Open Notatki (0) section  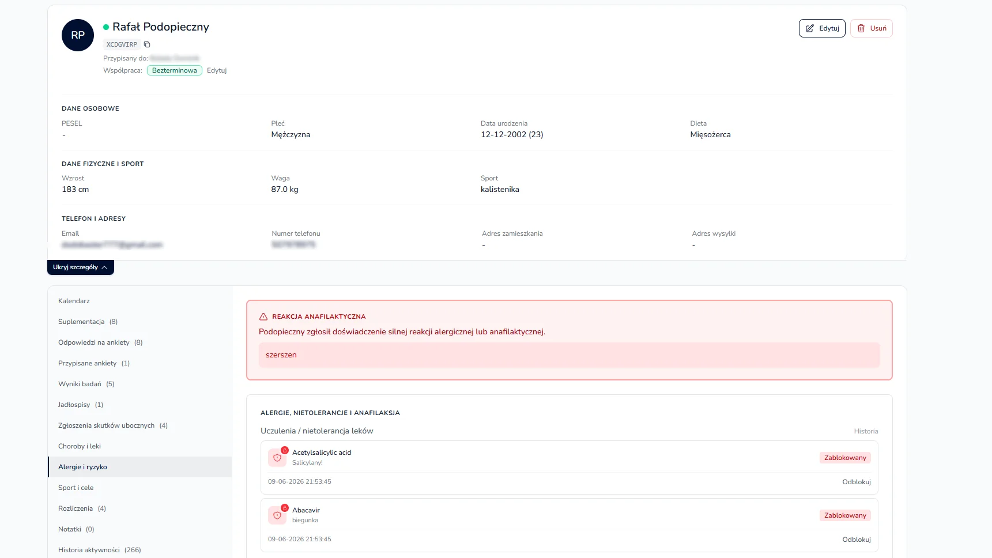[140, 529]
